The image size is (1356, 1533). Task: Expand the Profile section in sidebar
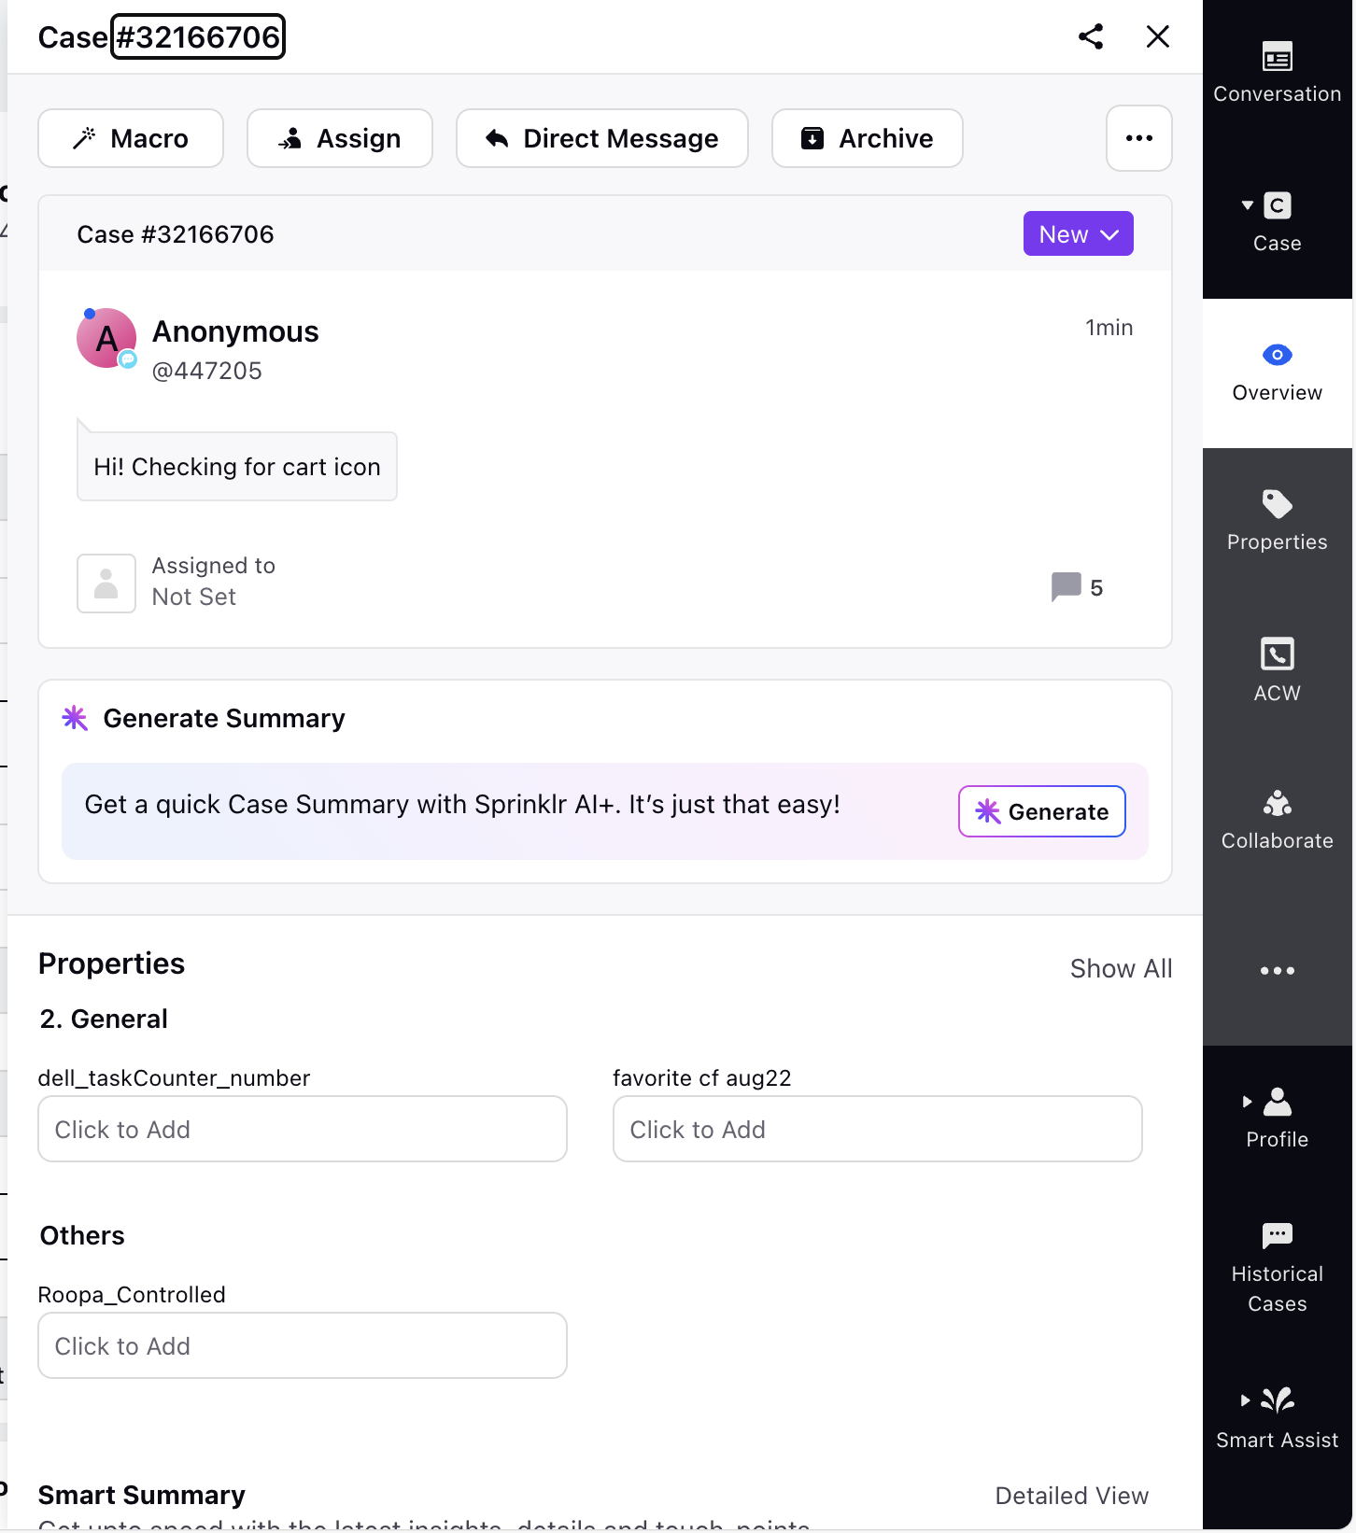1248,1102
